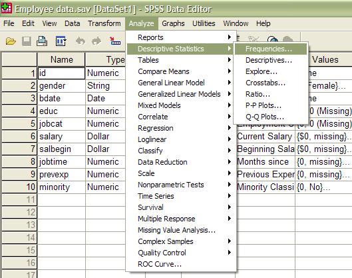Choose Explore... from the submenu
Viewport: 352px width, 278px height.
coord(271,71)
